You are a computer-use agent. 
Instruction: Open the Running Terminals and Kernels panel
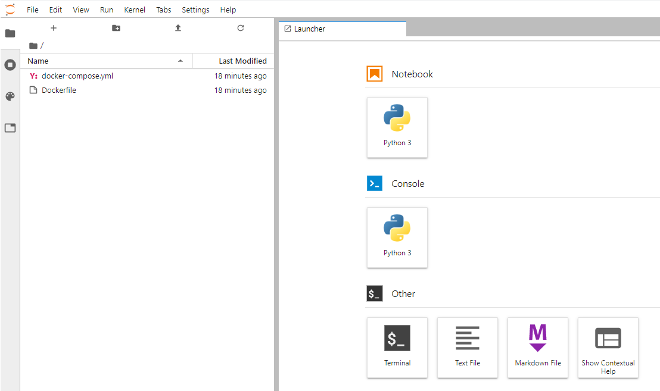(10, 65)
